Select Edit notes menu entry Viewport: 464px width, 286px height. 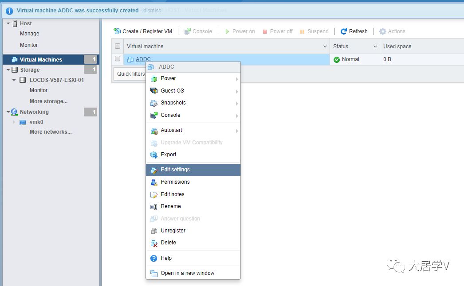[x=193, y=194]
